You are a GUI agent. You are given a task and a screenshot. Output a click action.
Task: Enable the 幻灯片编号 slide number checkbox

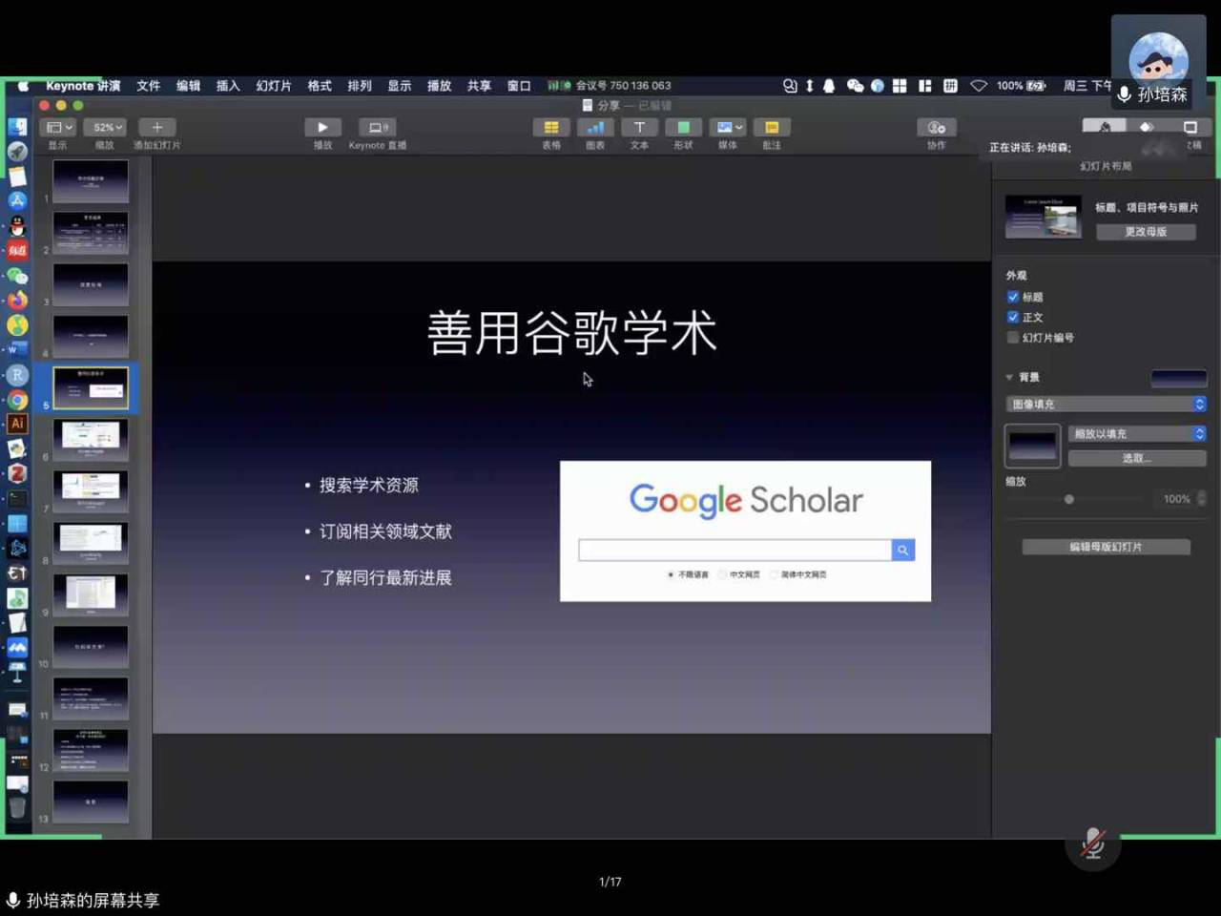point(1013,337)
